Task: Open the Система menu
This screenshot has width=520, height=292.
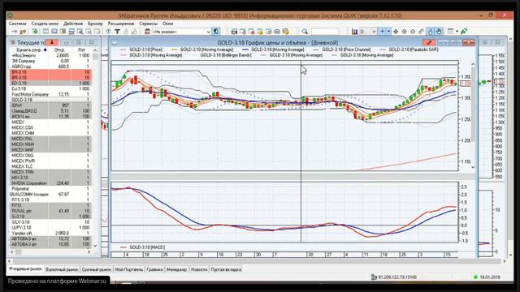Action: pyautogui.click(x=18, y=24)
